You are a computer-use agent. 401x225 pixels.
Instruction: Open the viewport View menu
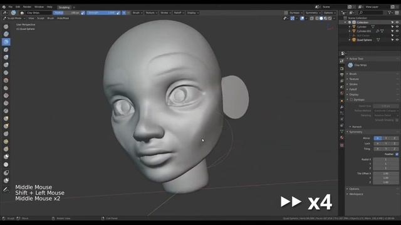[31, 18]
